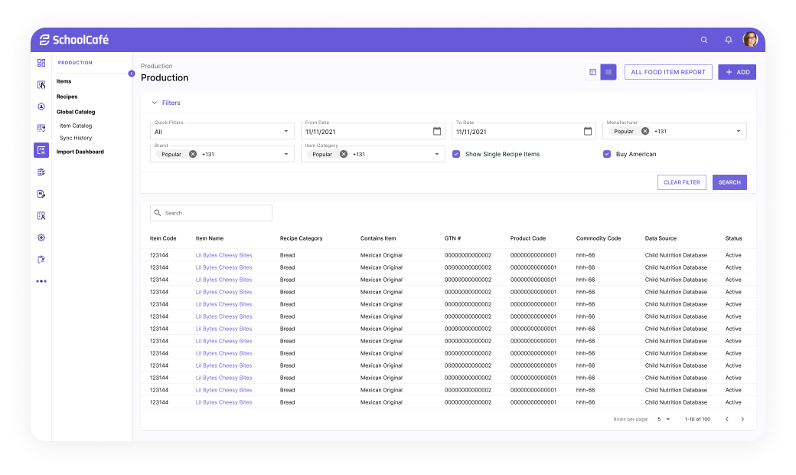Open the Manufacturer dropdown
796x475 pixels.
[x=739, y=132]
